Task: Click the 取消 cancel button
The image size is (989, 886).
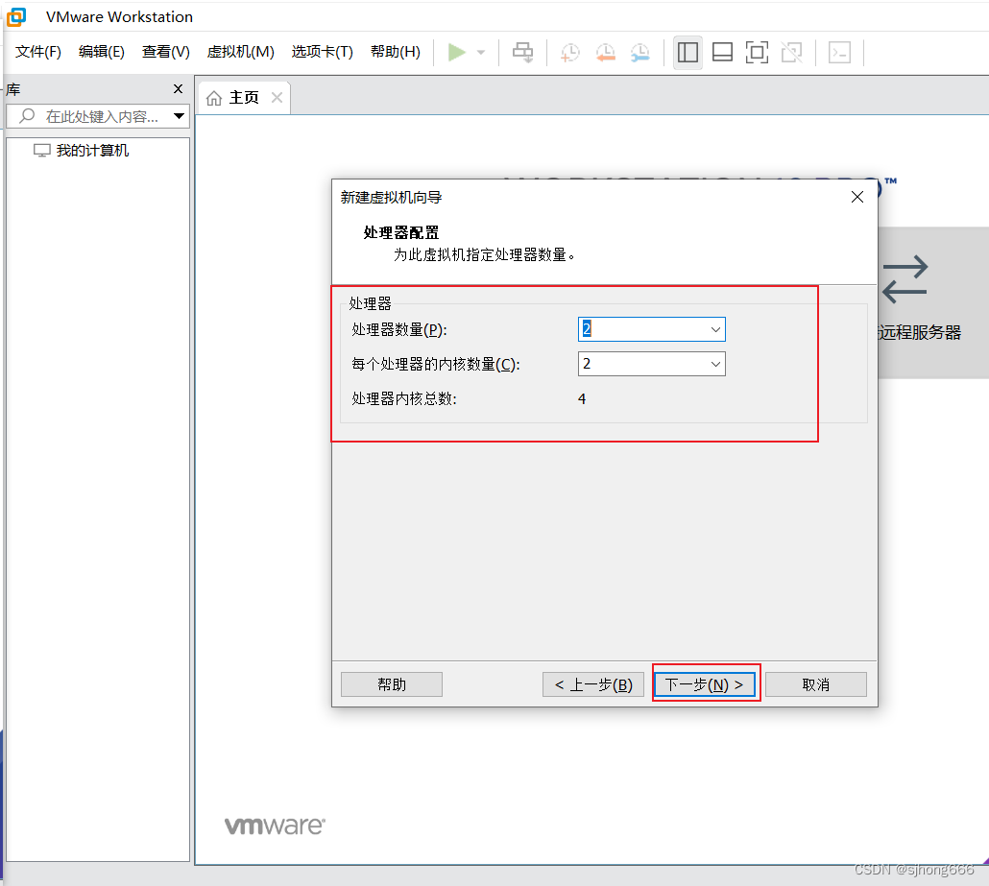Action: click(815, 684)
